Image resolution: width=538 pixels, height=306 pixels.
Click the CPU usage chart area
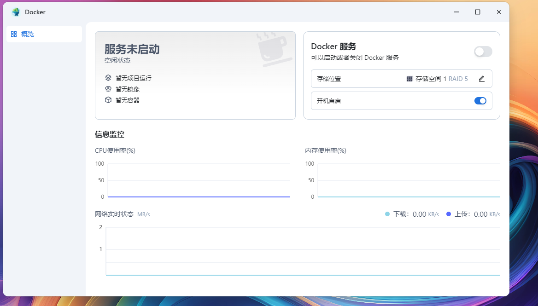point(199,180)
